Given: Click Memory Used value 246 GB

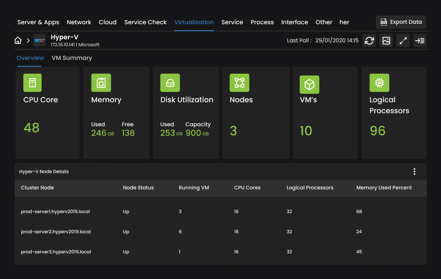Looking at the screenshot, I should (102, 133).
